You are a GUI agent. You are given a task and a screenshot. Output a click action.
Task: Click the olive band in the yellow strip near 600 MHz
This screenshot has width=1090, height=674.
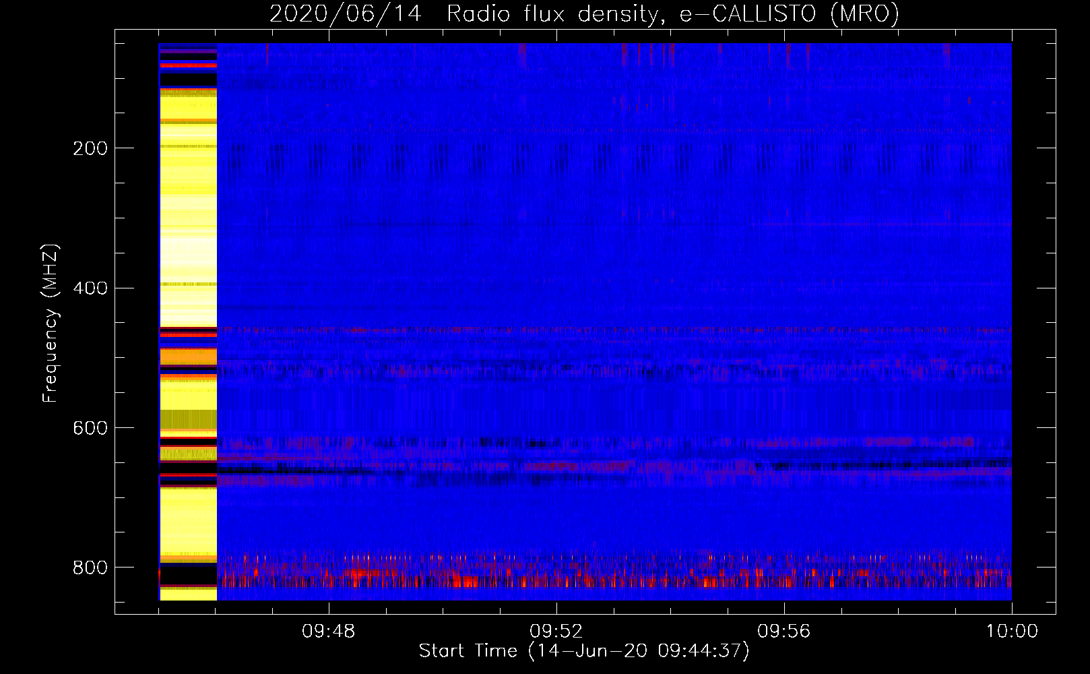[188, 419]
